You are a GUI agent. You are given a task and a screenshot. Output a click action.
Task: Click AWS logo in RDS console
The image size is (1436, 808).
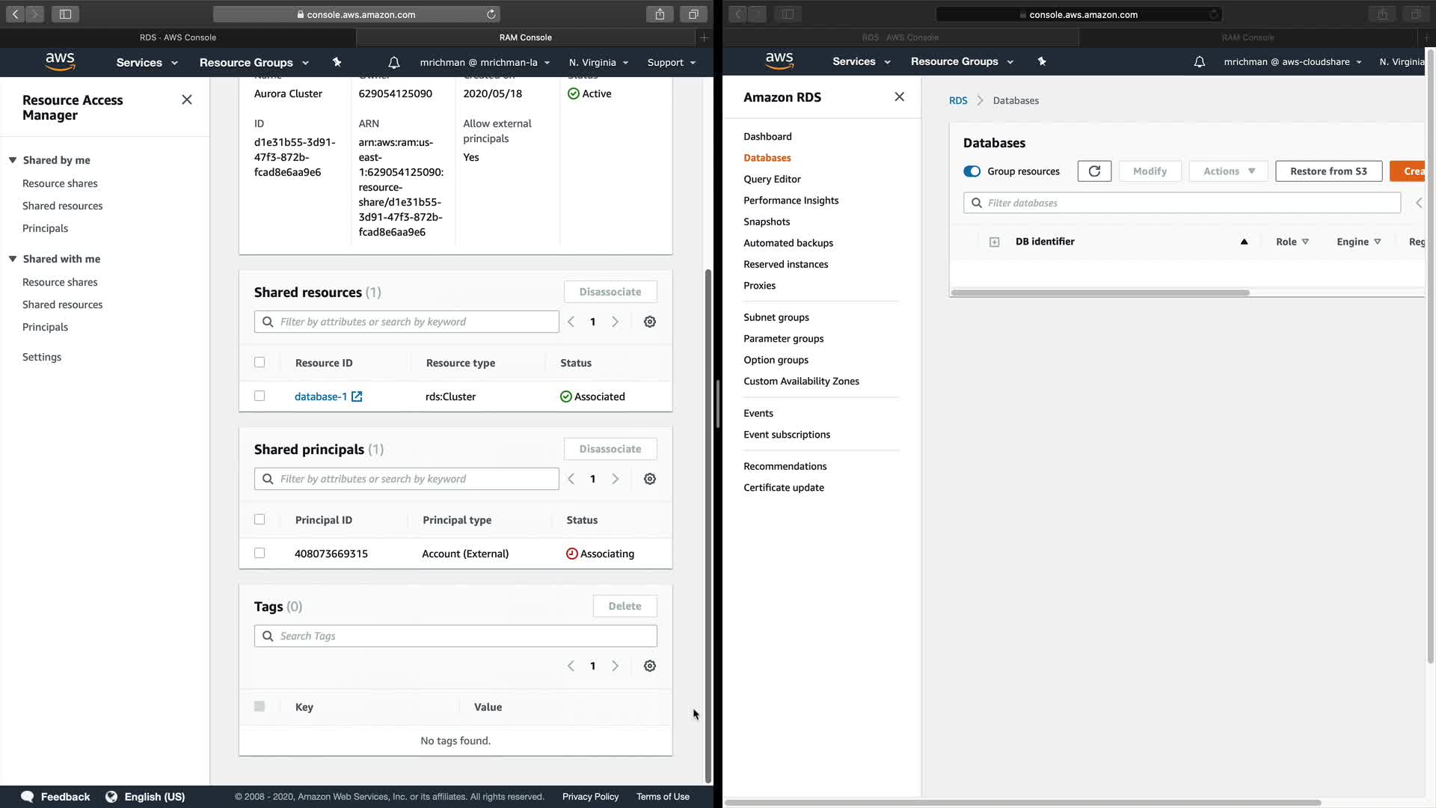pyautogui.click(x=779, y=61)
